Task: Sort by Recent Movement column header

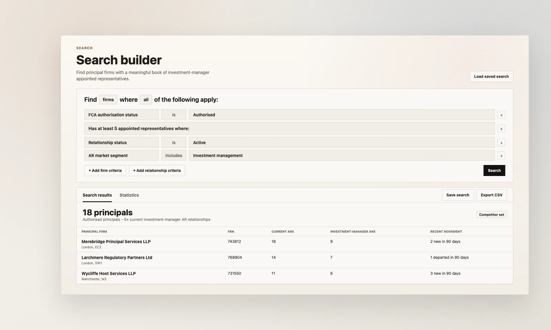Action: pyautogui.click(x=446, y=232)
